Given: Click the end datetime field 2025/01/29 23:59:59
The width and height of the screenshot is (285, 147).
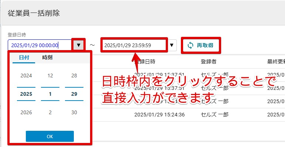Looking at the screenshot, I should 134,45.
